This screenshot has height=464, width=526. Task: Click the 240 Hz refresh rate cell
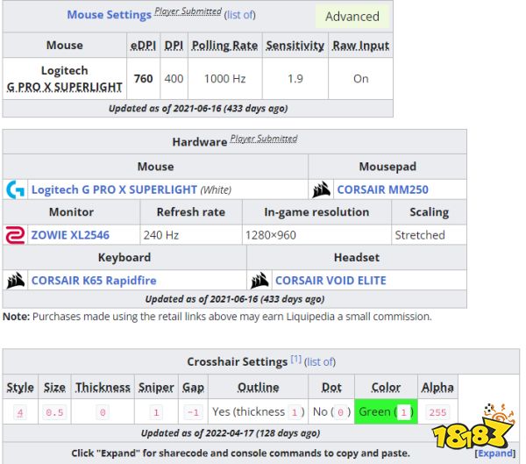tap(191, 235)
